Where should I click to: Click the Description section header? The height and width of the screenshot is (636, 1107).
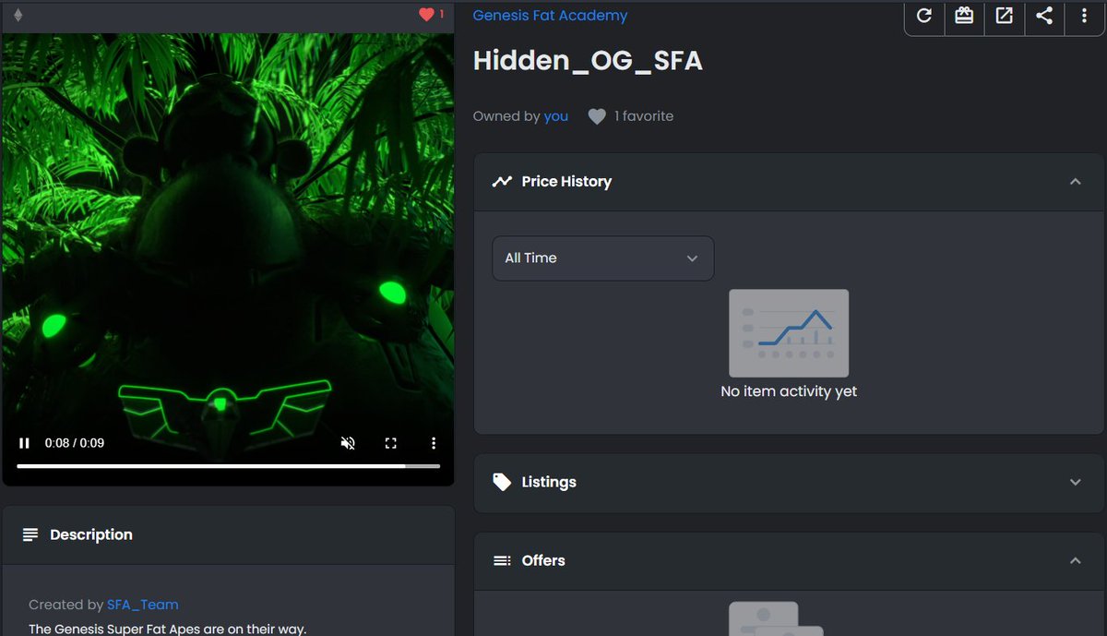(229, 534)
